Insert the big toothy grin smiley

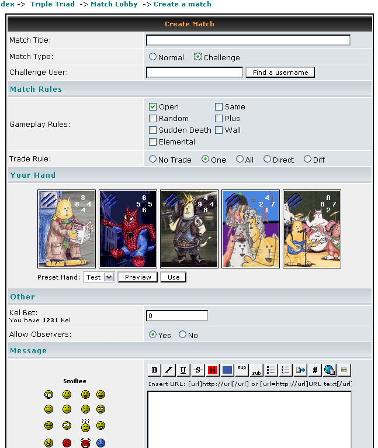(49, 395)
